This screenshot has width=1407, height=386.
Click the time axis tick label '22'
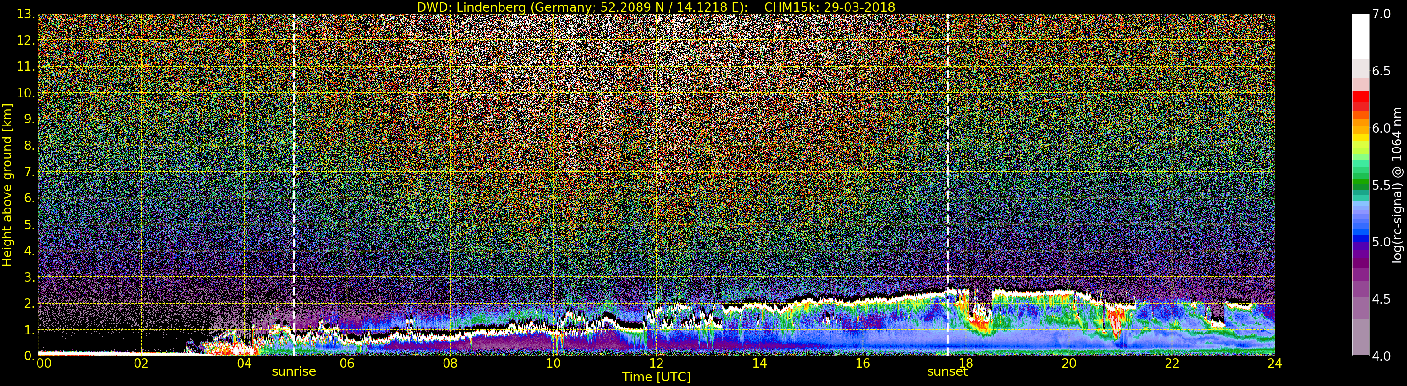tap(1172, 363)
